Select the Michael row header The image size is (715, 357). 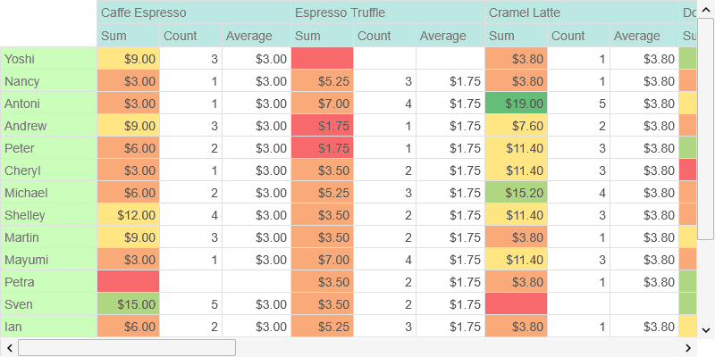coord(48,193)
